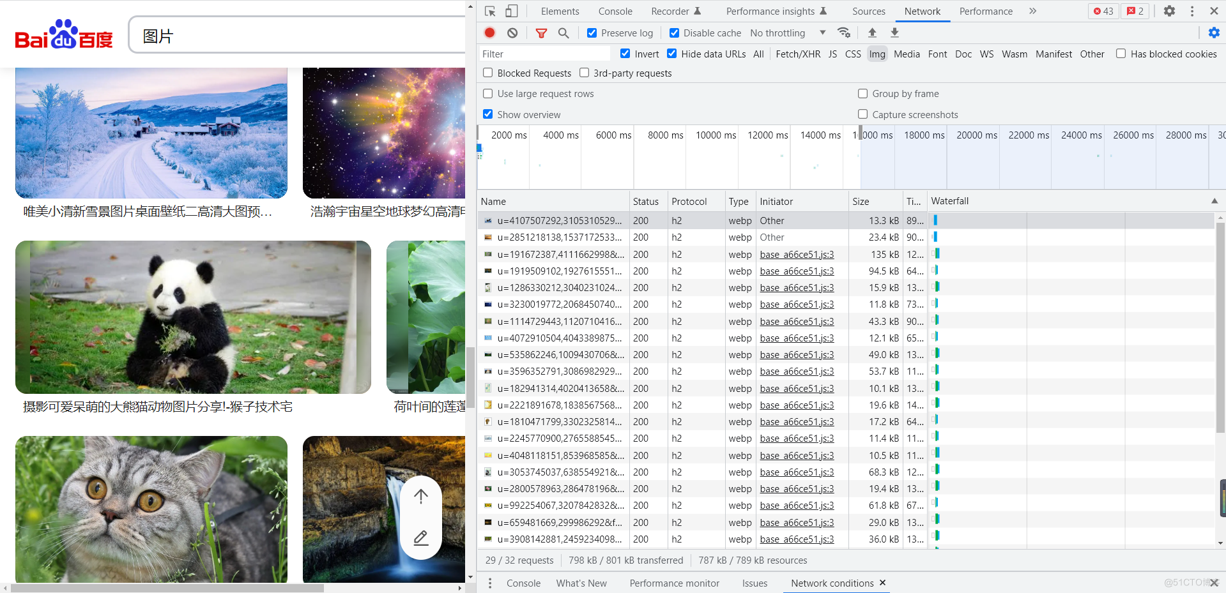Click the Baidu logo
The width and height of the screenshot is (1226, 593).
[x=64, y=34]
